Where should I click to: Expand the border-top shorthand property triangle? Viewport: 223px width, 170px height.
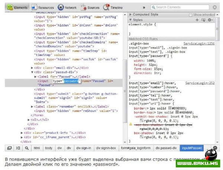(155, 112)
